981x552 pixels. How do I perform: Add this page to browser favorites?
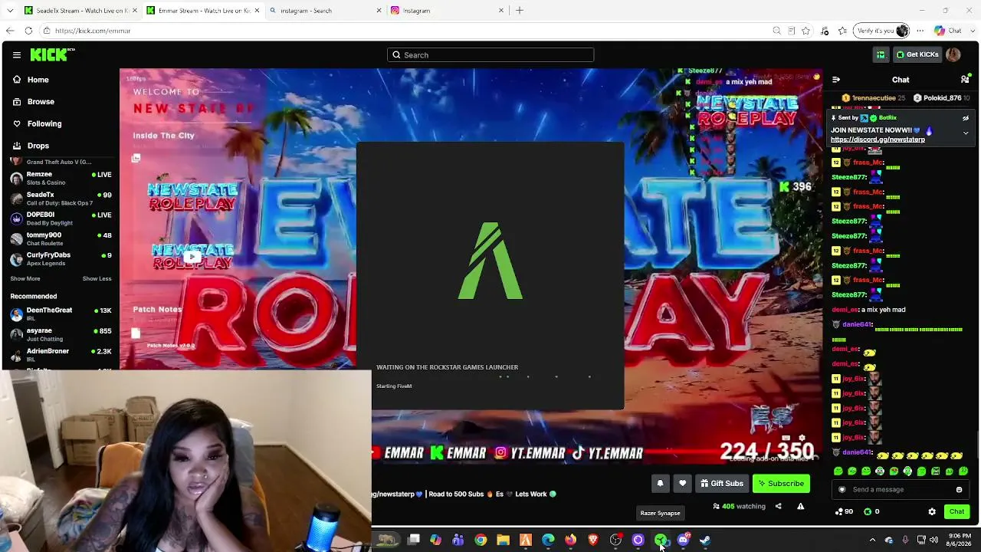tap(805, 31)
